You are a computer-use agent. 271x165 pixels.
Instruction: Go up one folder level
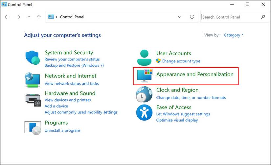(x=39, y=17)
